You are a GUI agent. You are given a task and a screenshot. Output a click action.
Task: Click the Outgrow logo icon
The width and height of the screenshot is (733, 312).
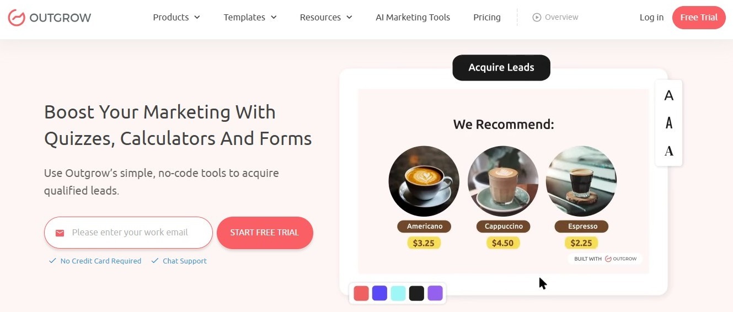tap(17, 18)
